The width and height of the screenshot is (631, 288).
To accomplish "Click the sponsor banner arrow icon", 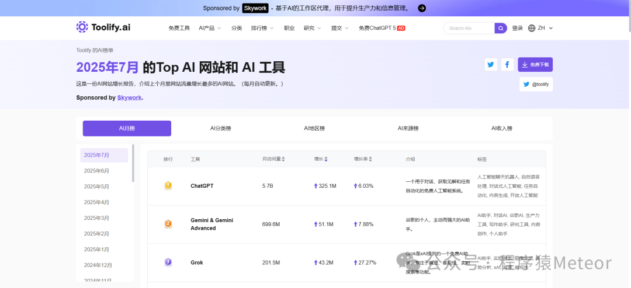I will (422, 8).
